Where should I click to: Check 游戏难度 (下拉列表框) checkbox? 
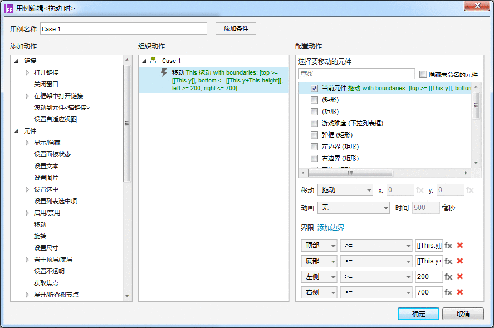click(x=314, y=123)
